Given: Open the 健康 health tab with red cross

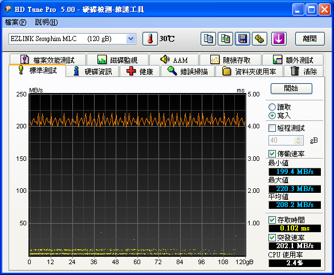Looking at the screenshot, I should tap(140, 71).
